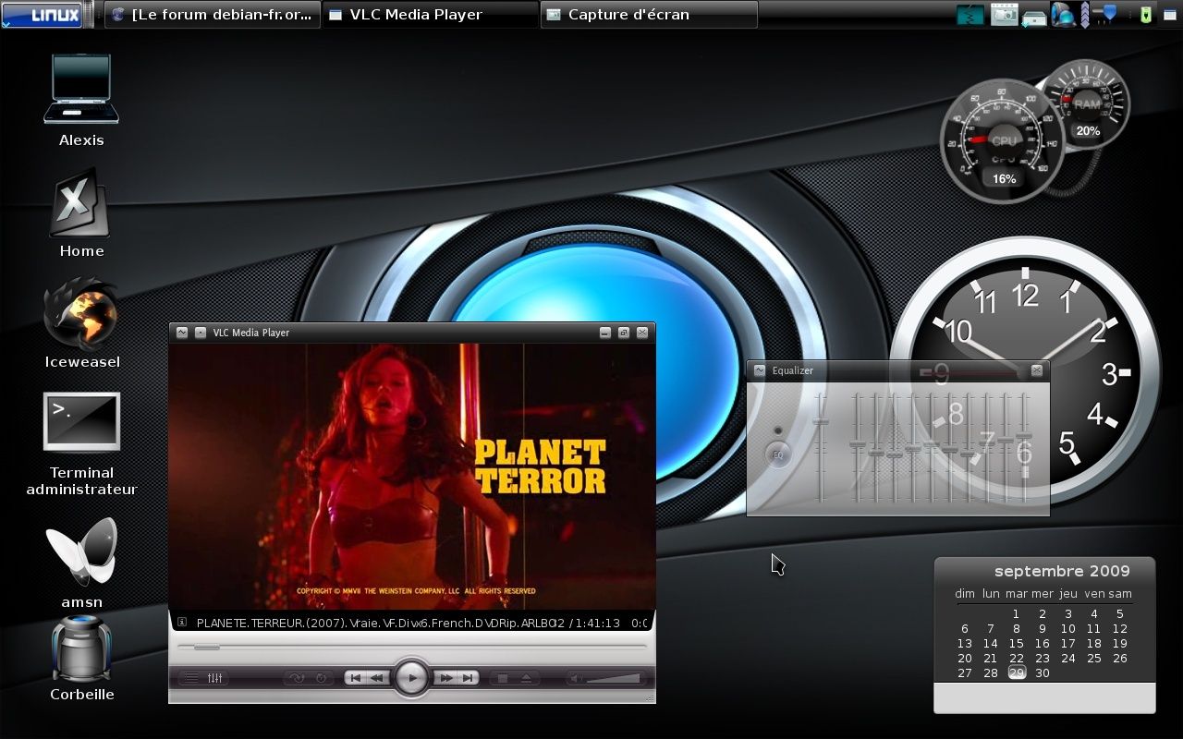This screenshot has width=1183, height=739.
Task: Toggle the EQ enable button in Equalizer
Action: (x=778, y=454)
